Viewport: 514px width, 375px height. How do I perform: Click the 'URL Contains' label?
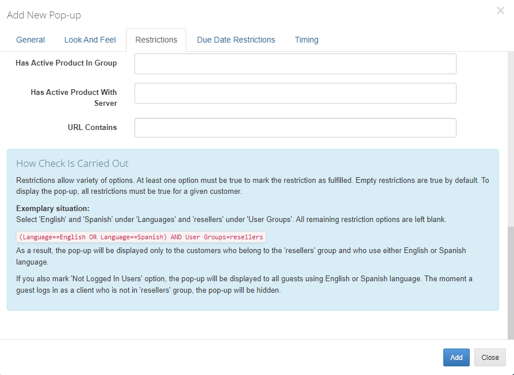point(92,127)
